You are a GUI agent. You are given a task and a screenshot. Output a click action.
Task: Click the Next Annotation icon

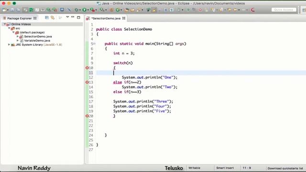pos(213,10)
